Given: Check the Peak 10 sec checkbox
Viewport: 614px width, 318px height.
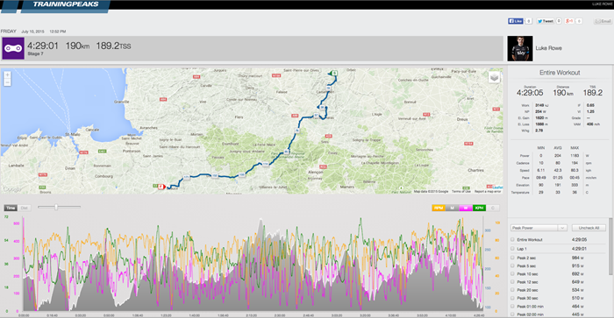Looking at the screenshot, I should [x=512, y=274].
